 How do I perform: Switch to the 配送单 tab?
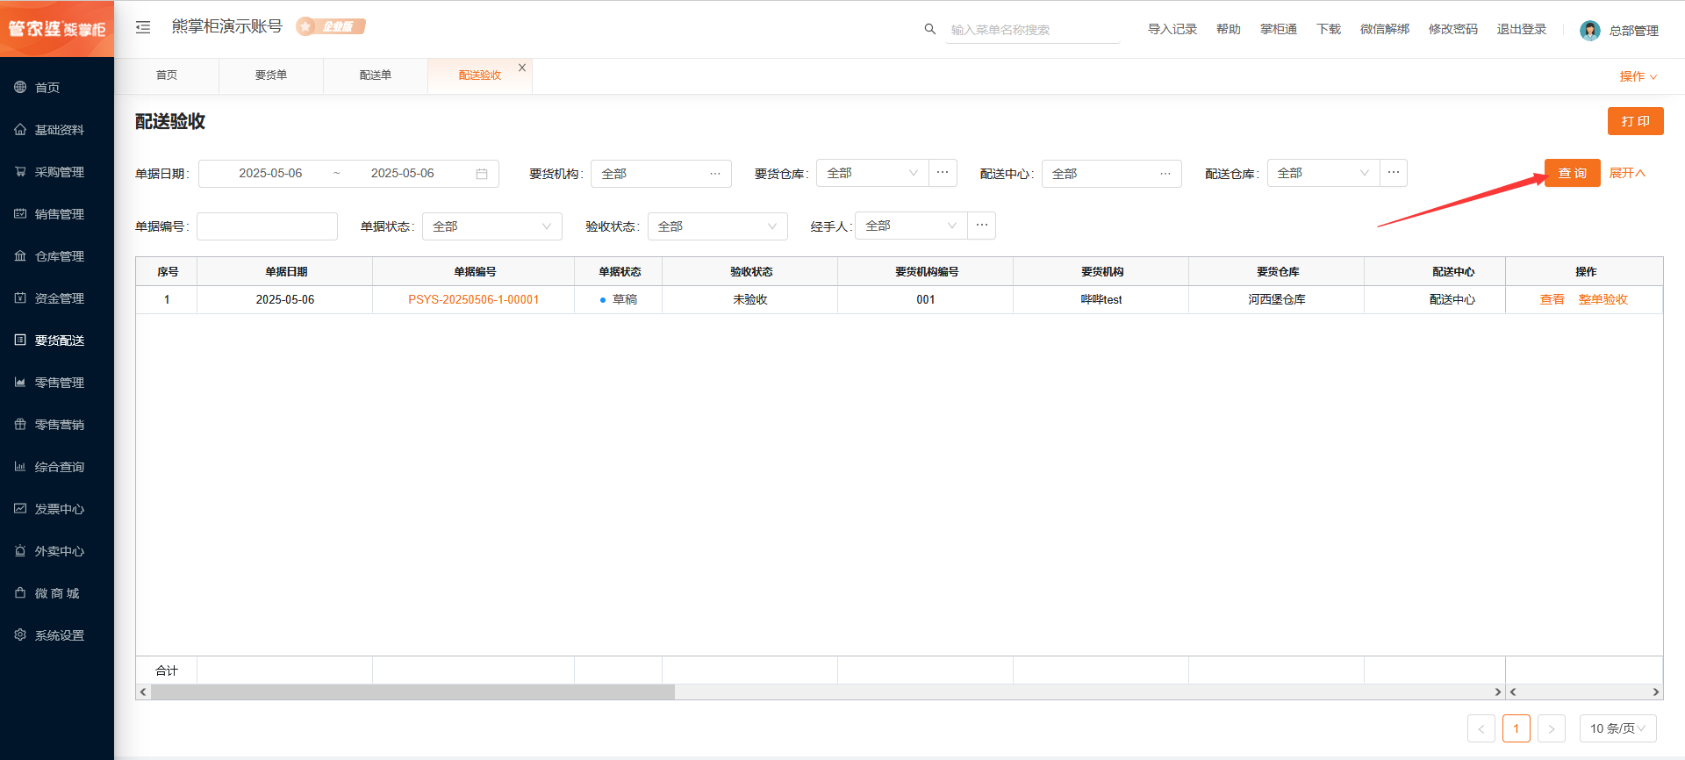pos(376,75)
